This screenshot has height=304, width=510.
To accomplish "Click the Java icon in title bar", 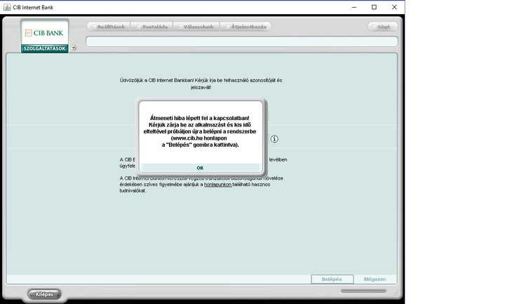I will [x=7, y=7].
